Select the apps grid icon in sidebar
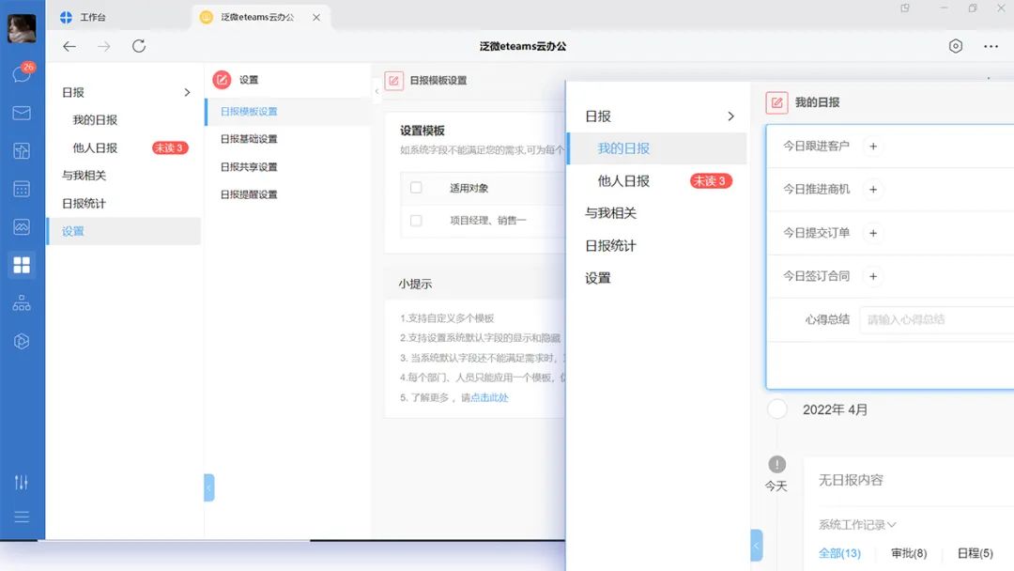The image size is (1014, 571). pos(21,265)
